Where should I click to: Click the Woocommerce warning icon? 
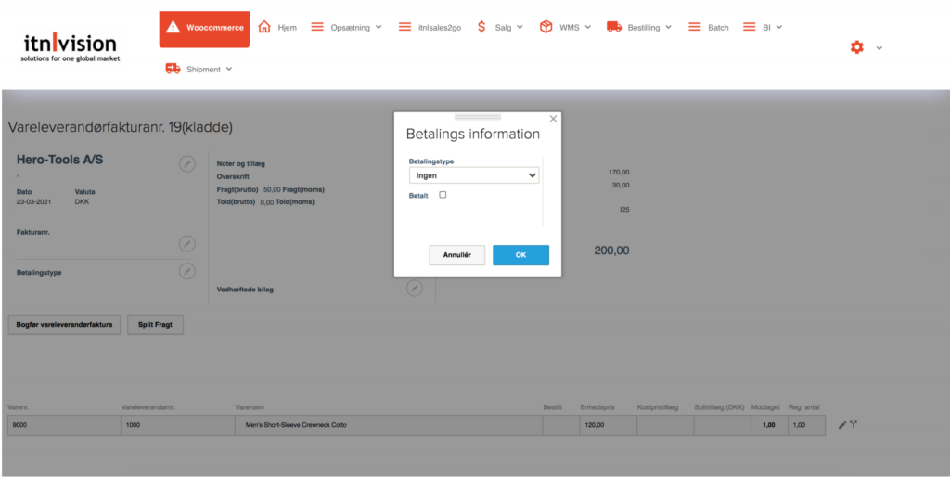173,28
